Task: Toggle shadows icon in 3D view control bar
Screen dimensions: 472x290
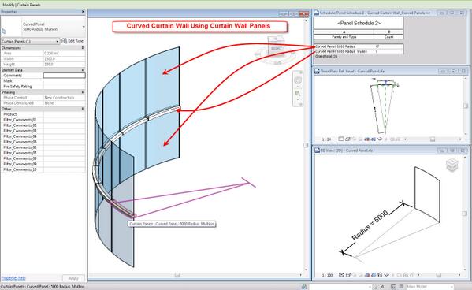Action: point(360,275)
